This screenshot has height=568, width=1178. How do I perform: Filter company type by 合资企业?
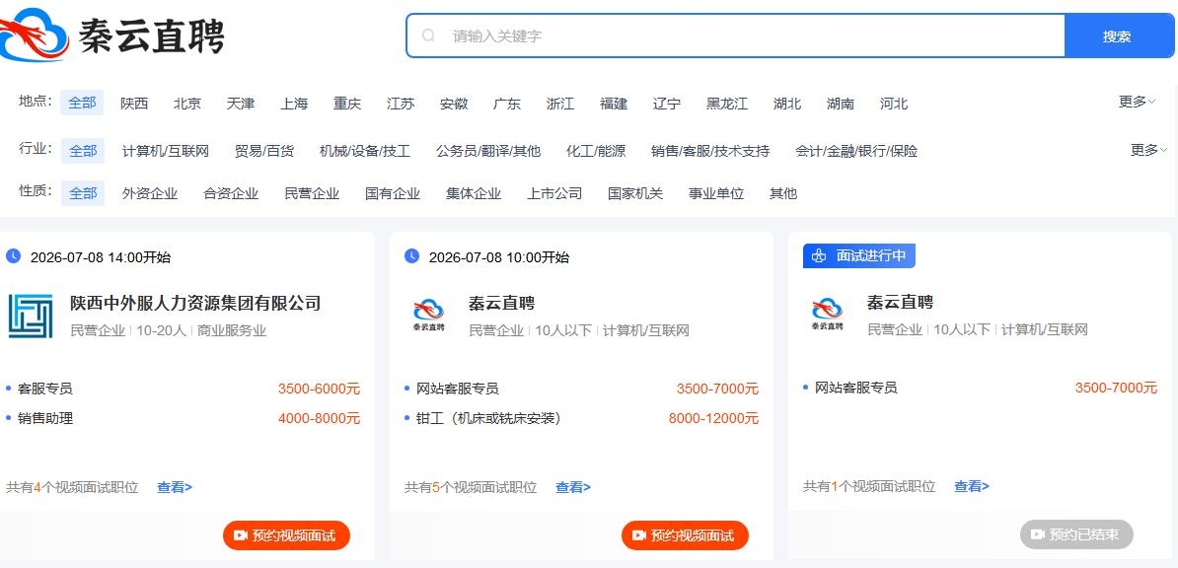coord(232,193)
